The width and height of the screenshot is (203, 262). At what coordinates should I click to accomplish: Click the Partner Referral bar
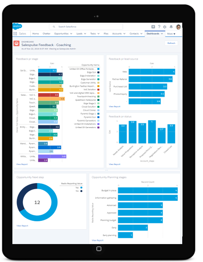point(151,79)
